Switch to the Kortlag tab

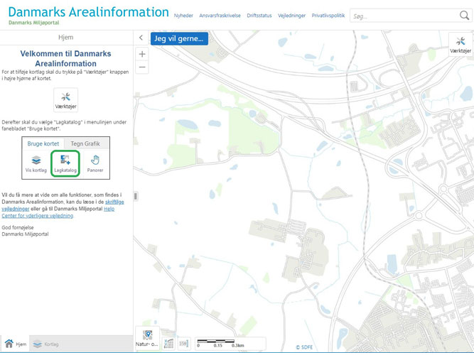(x=46, y=344)
